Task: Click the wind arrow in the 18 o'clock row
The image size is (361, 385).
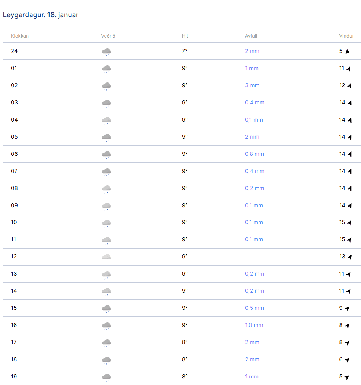Action: tap(347, 360)
